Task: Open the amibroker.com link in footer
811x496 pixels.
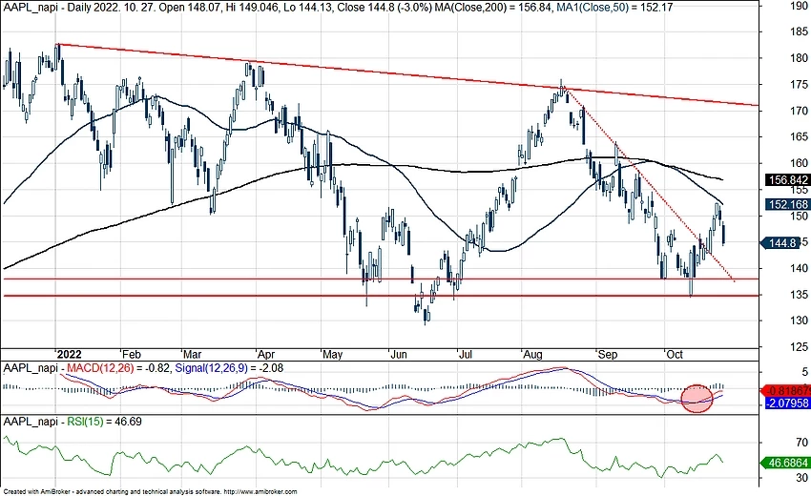Action: 260,491
